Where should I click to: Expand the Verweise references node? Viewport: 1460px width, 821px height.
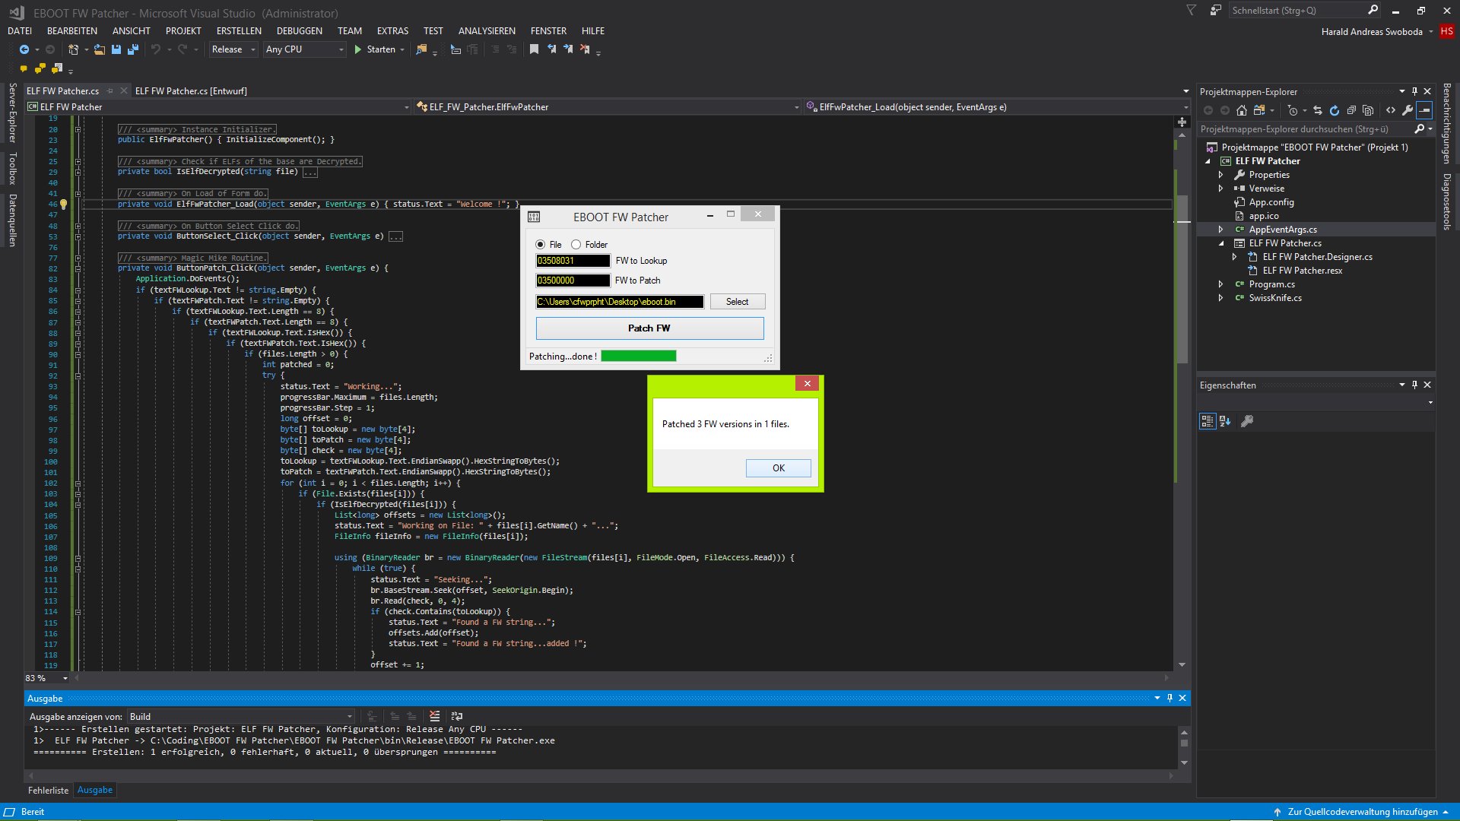[x=1221, y=189]
